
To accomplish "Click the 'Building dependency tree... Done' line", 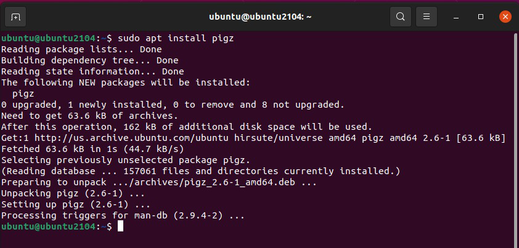I will pyautogui.click(x=89, y=60).
